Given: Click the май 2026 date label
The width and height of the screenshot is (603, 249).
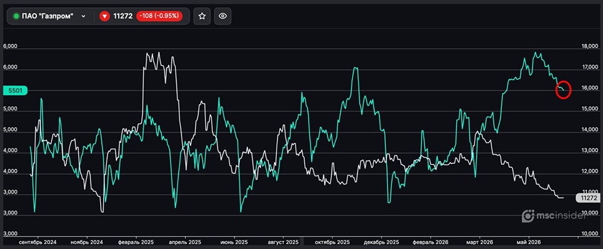Looking at the screenshot, I should (x=528, y=242).
